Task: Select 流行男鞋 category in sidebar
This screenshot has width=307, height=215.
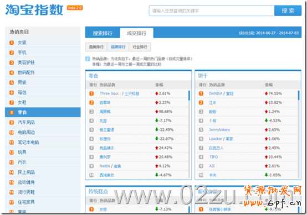Action: [x=43, y=192]
